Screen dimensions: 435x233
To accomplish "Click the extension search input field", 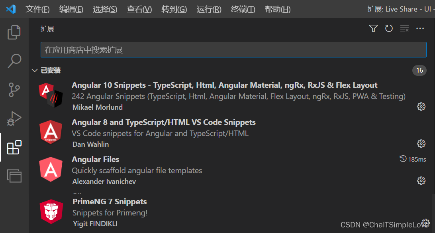I will coord(233,49).
